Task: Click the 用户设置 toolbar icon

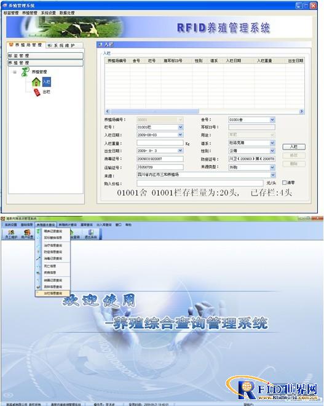Action: click(x=27, y=233)
